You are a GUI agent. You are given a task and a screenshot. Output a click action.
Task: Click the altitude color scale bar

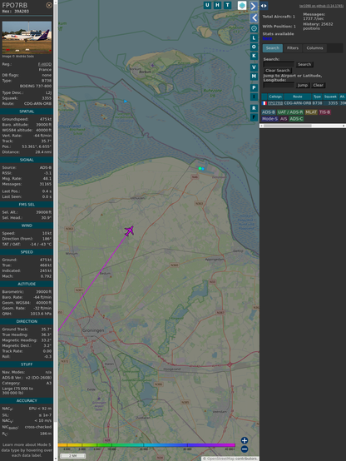[x=146, y=445]
